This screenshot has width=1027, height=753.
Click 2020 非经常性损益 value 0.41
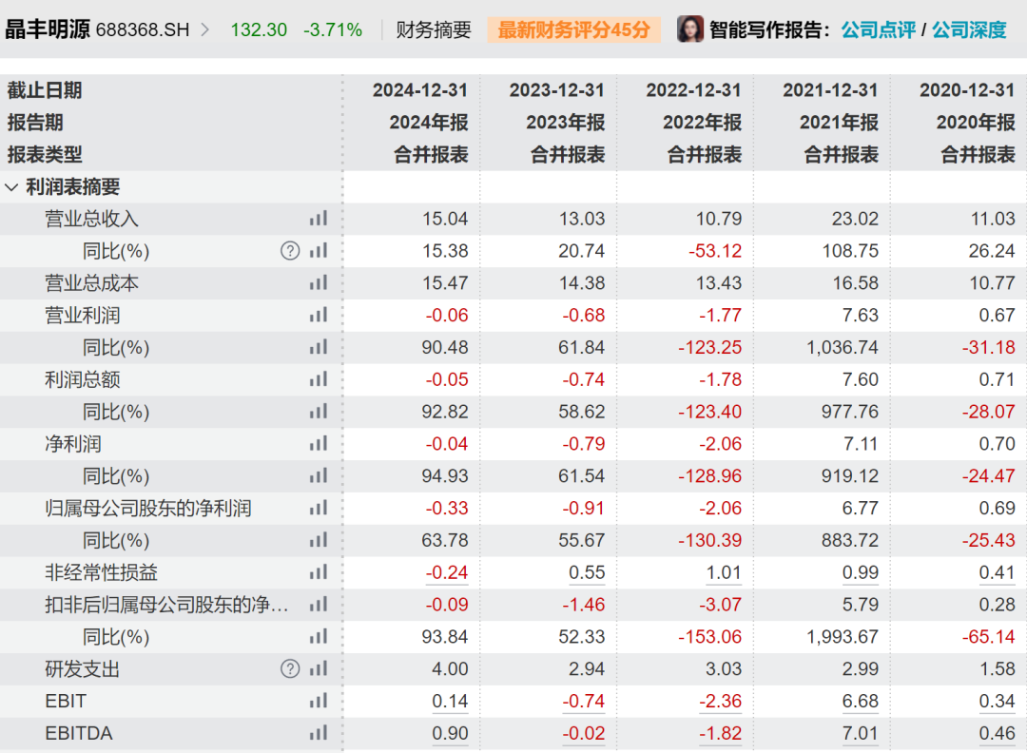point(997,572)
